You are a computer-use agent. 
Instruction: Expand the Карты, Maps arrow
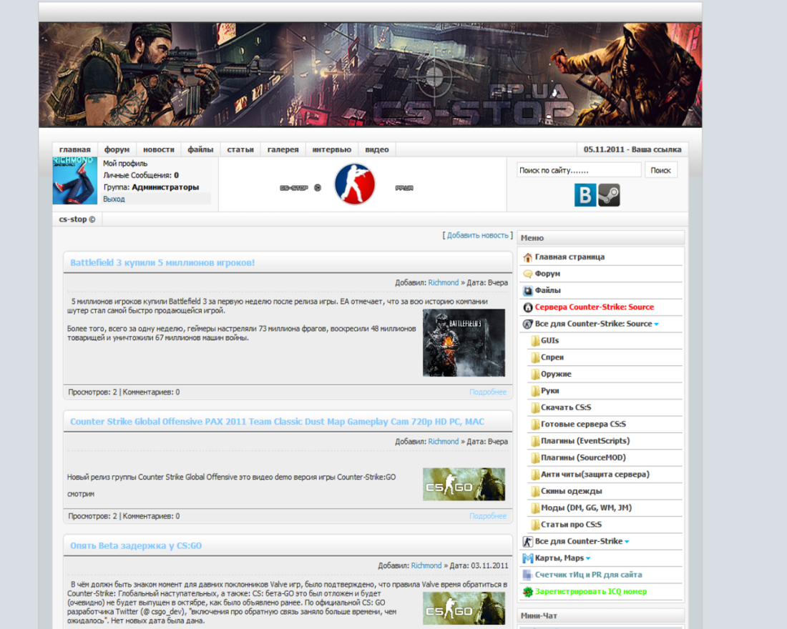pos(588,558)
